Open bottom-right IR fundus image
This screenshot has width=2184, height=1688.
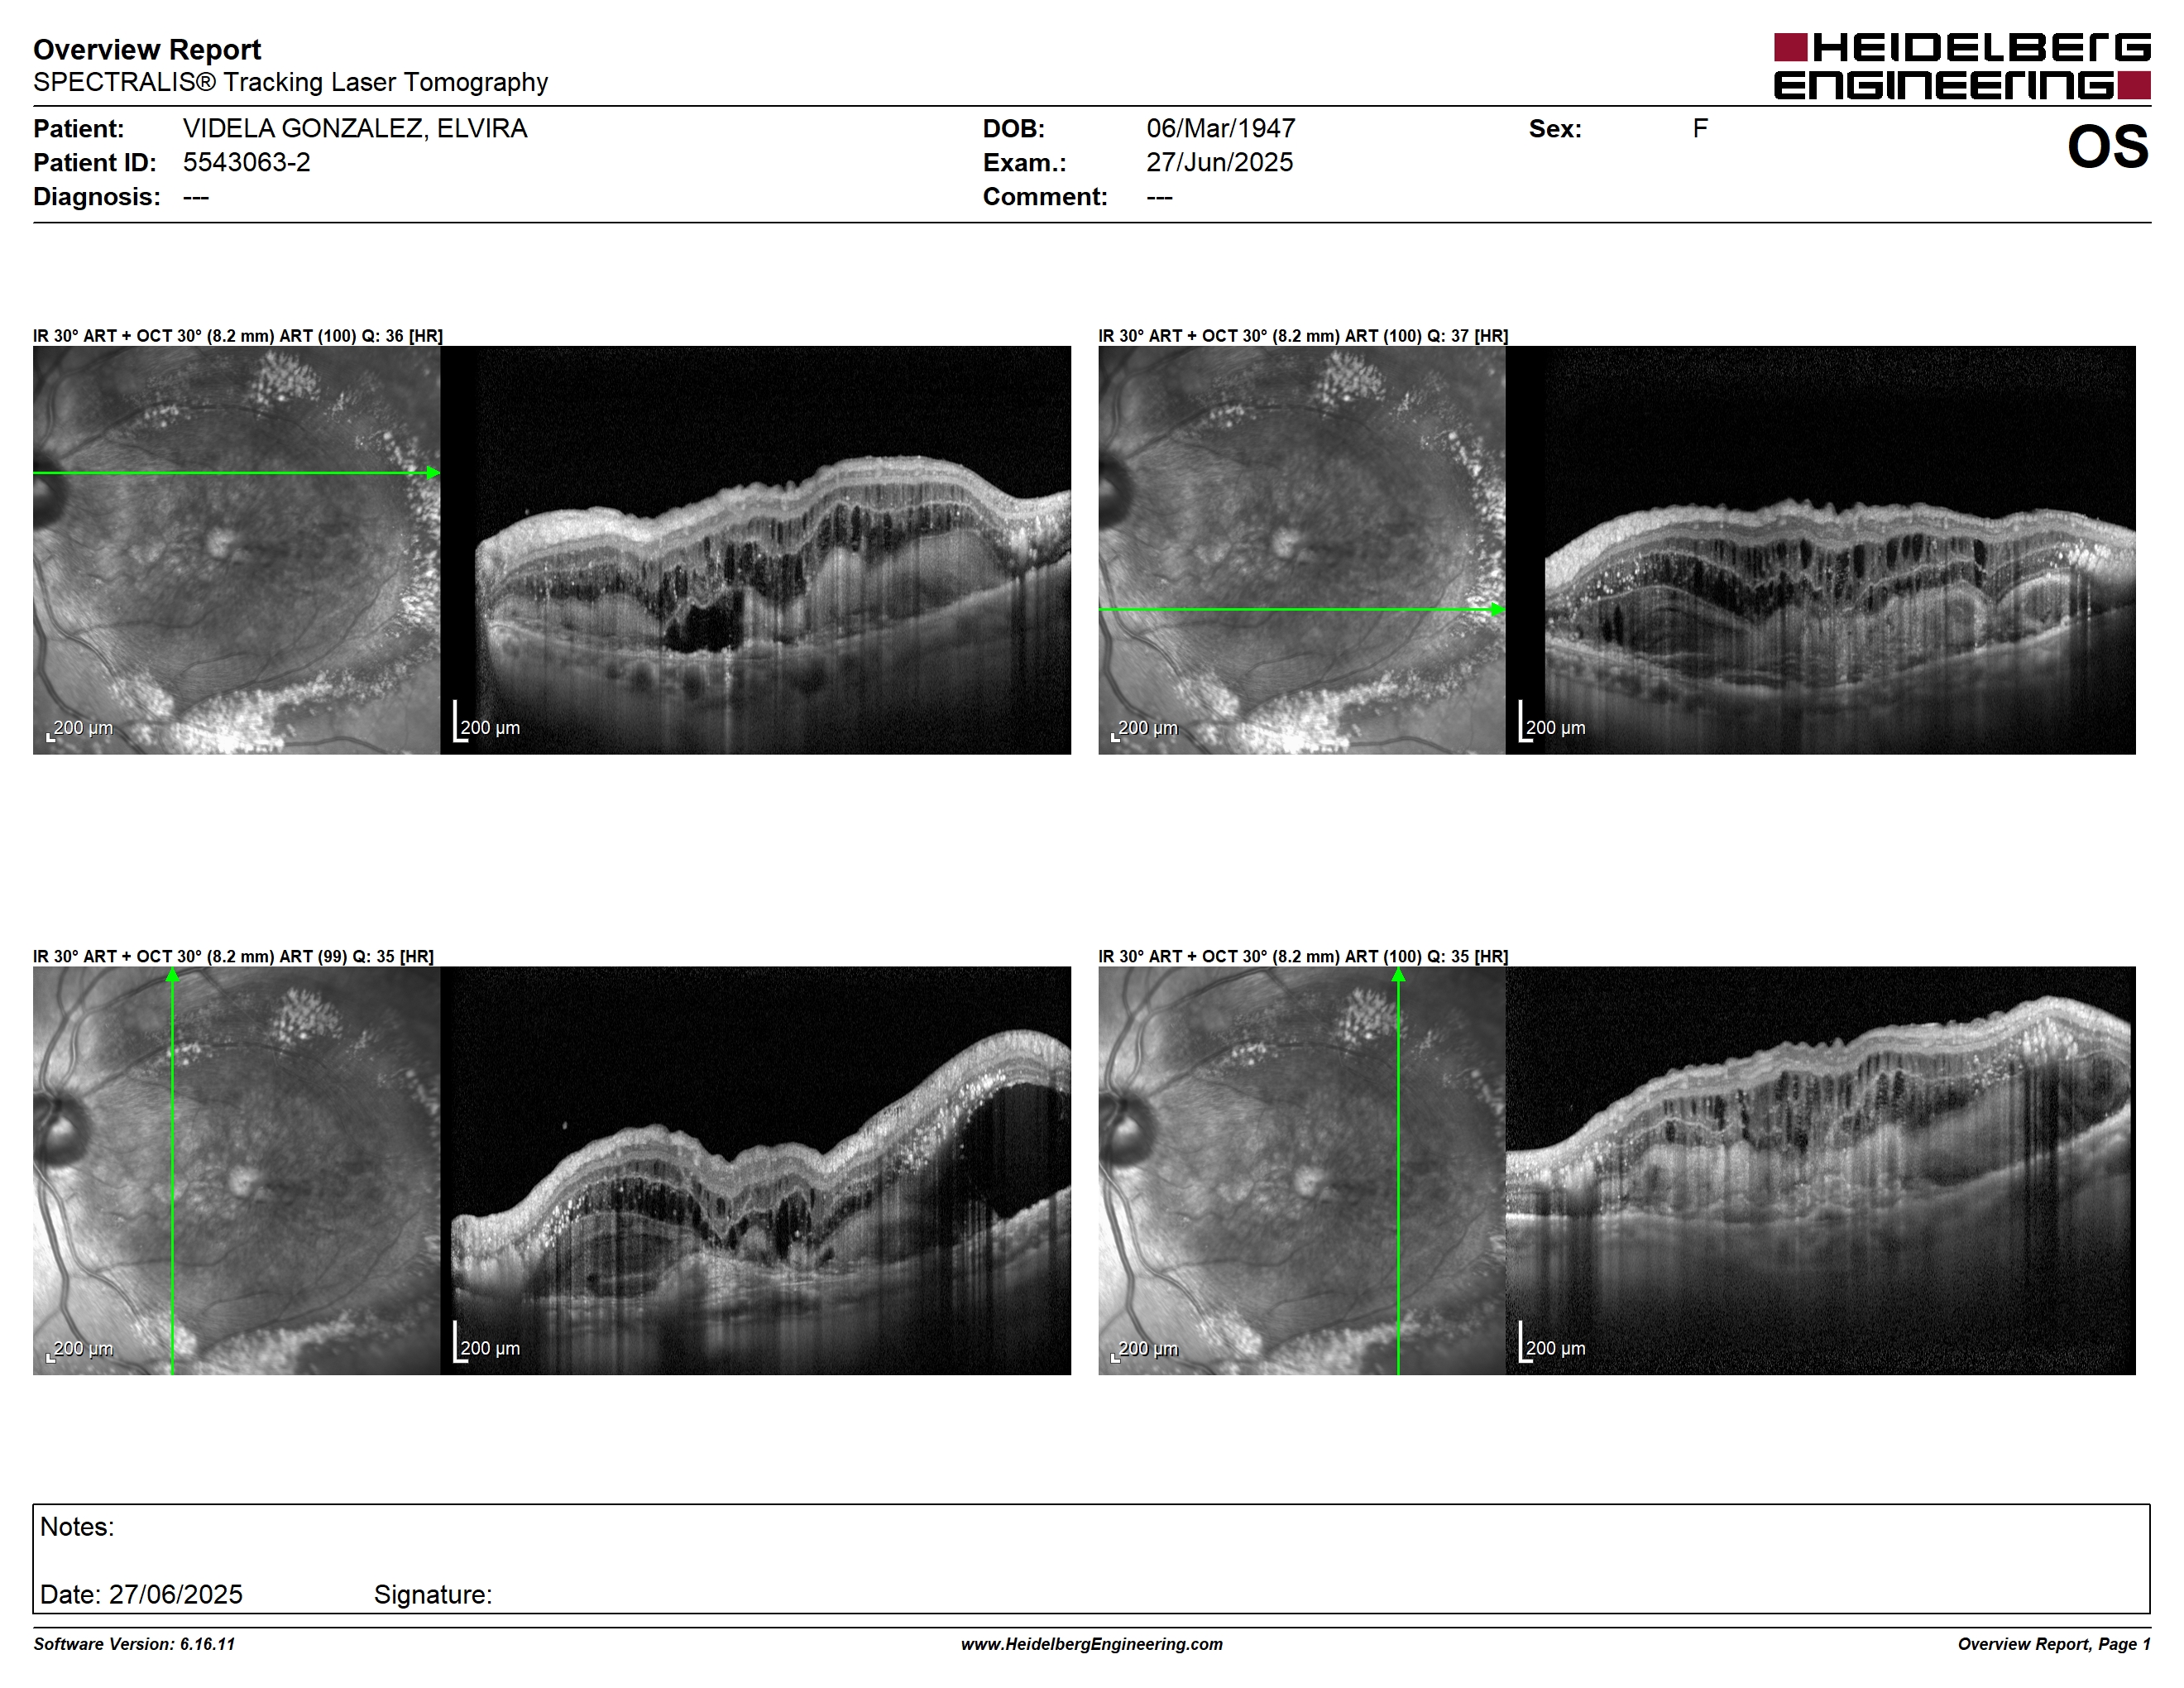1301,1170
